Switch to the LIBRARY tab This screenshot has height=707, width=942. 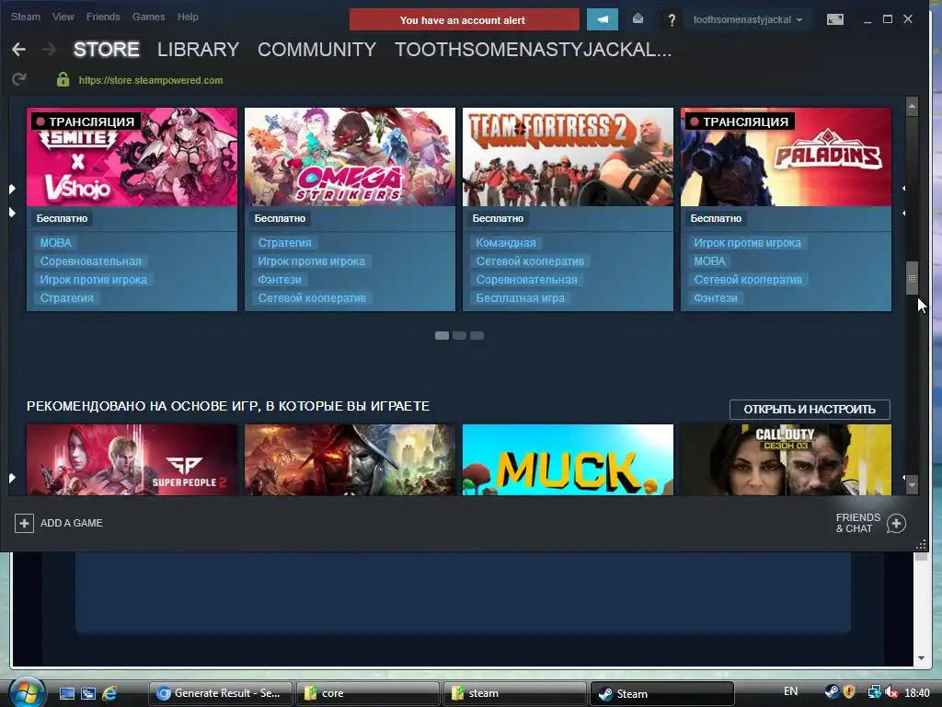pos(199,50)
